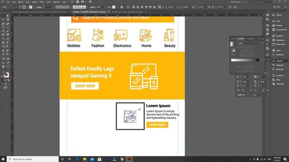The height and width of the screenshot is (162, 289).
Task: Select the Eyedropper tool
Action: tap(3, 54)
